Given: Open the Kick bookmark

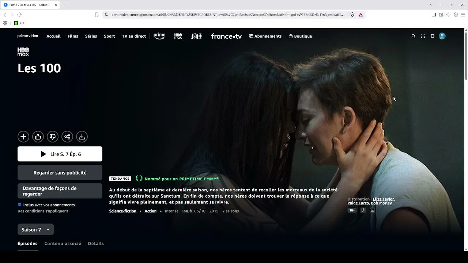Looking at the screenshot, I should (x=19, y=23).
